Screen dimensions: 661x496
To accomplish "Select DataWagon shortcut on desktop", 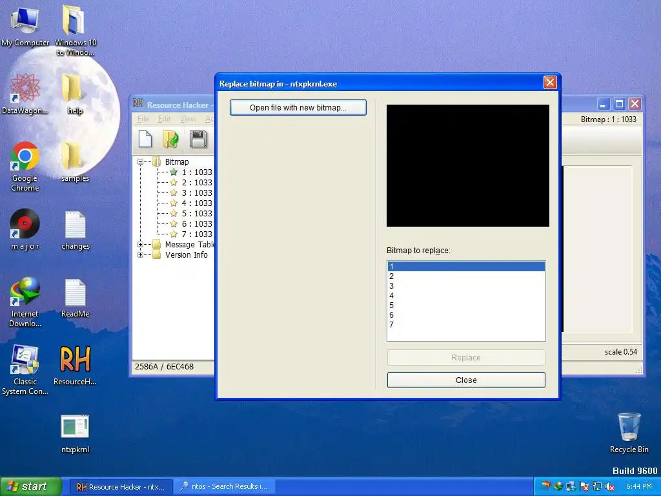I will tap(25, 94).
